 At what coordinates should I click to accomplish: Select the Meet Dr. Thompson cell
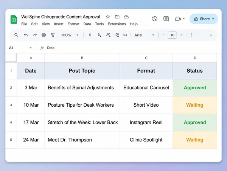tap(82, 140)
